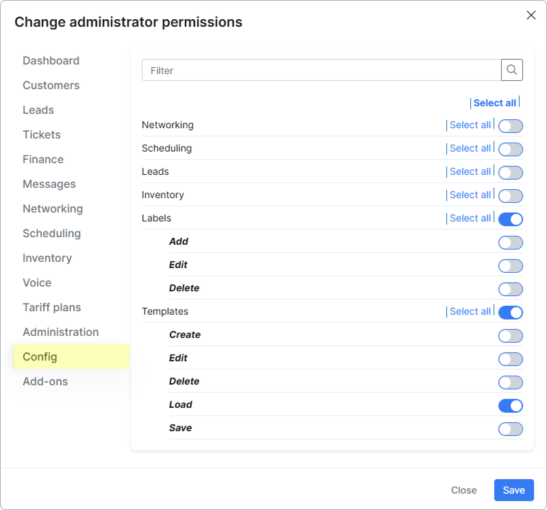The image size is (547, 510).
Task: Disable the Labels permission toggle
Action: point(510,219)
